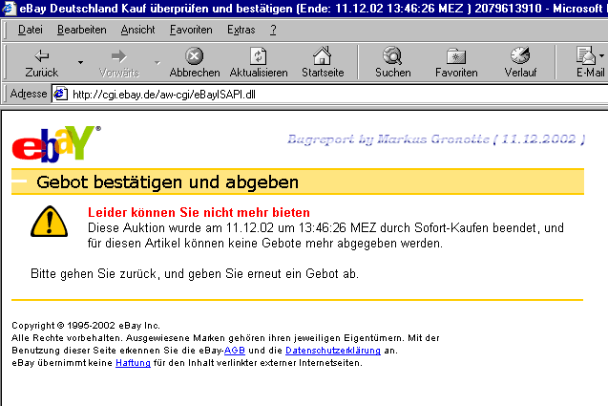Open the Datenschutzerklärung link

pos(333,350)
